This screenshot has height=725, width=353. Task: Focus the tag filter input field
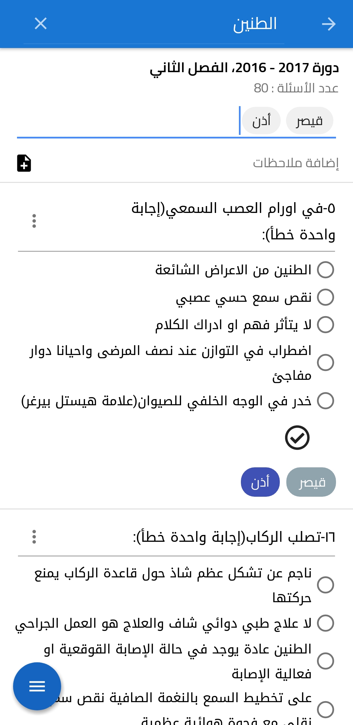point(127,121)
